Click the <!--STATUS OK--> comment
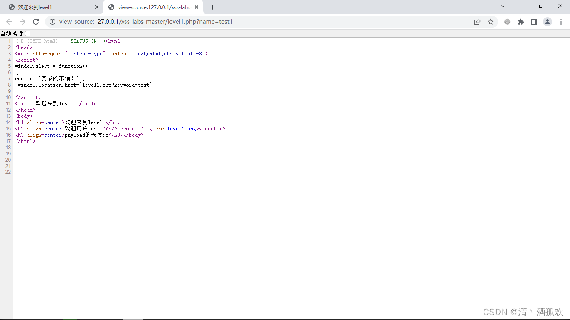The height and width of the screenshot is (320, 570). click(82, 41)
